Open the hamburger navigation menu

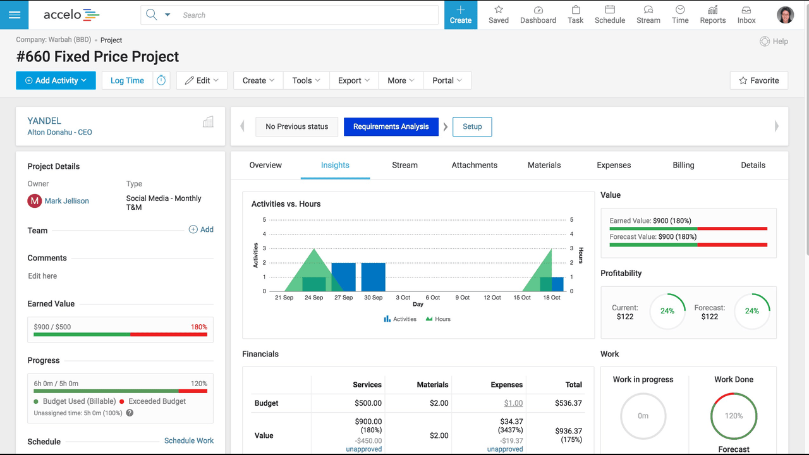[x=15, y=15]
